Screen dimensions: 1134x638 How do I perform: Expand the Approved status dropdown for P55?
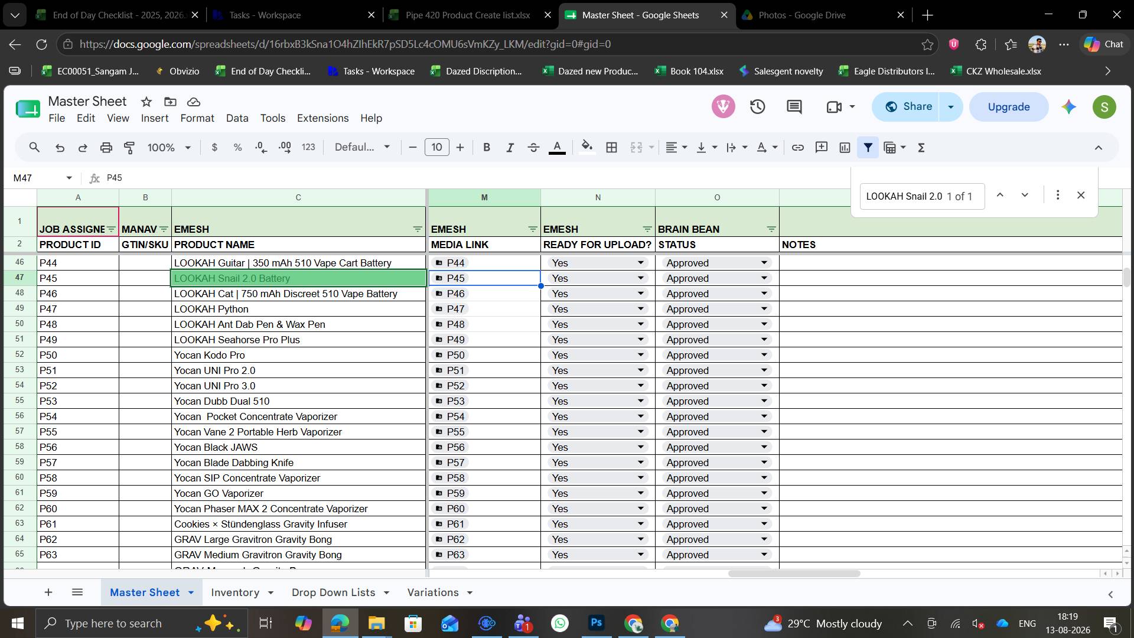click(x=764, y=432)
